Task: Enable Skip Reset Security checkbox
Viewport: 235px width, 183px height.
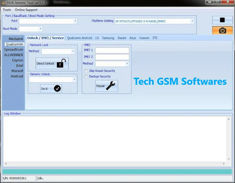Action: pos(86,71)
